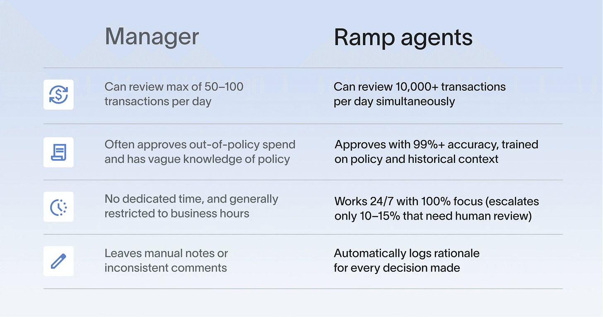Viewport: 603px width, 317px height.
Task: Click the dollar-sign transaction refresh icon
Action: tap(58, 94)
